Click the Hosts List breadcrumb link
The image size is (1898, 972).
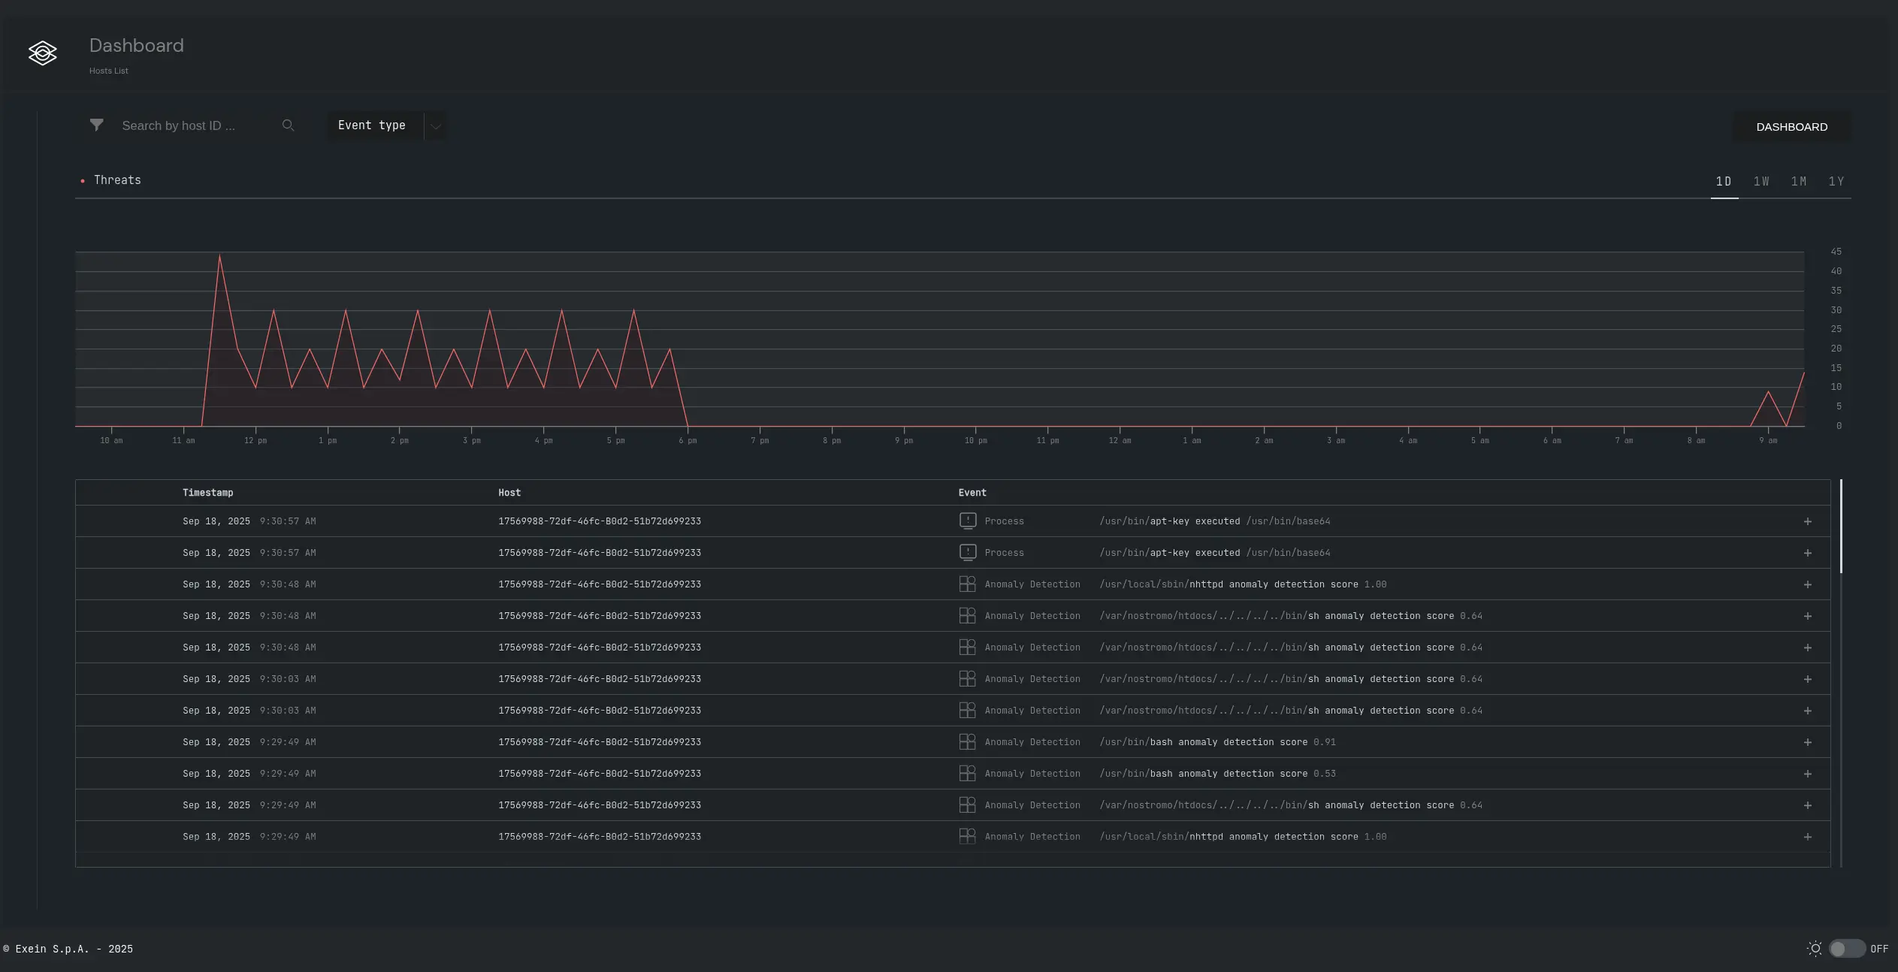click(109, 71)
